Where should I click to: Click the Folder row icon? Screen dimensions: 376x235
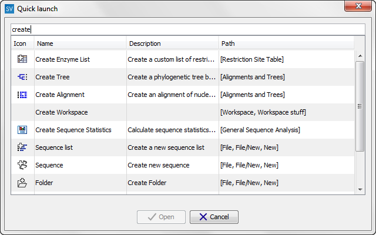[22, 183]
